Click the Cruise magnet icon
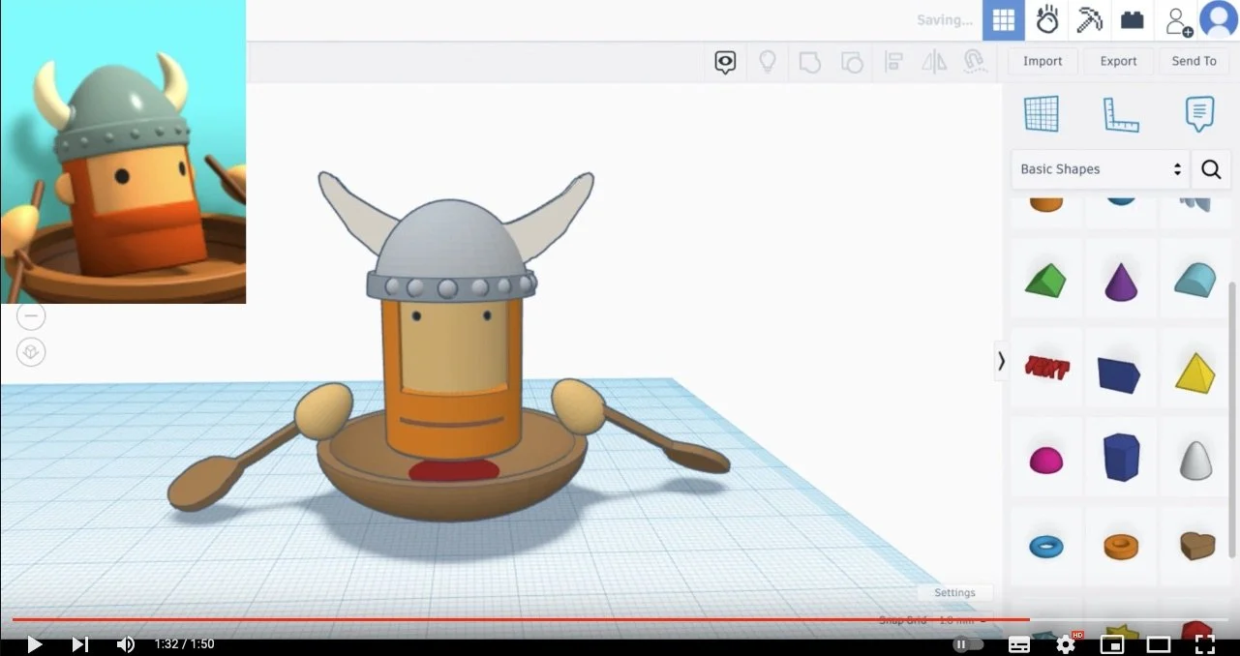The width and height of the screenshot is (1240, 656). (x=975, y=63)
